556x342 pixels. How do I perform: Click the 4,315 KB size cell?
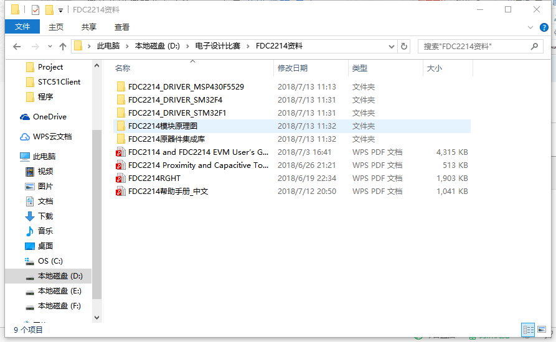click(x=452, y=152)
